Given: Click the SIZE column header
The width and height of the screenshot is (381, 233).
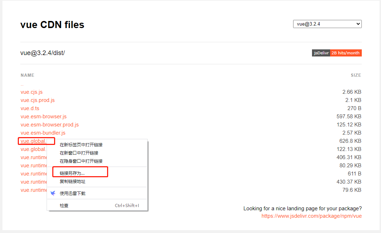Looking at the screenshot, I should [356, 75].
